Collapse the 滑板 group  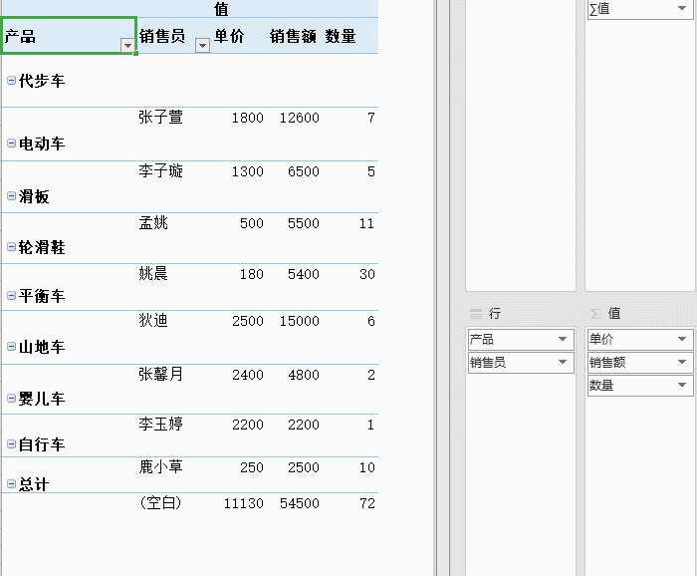(x=12, y=195)
